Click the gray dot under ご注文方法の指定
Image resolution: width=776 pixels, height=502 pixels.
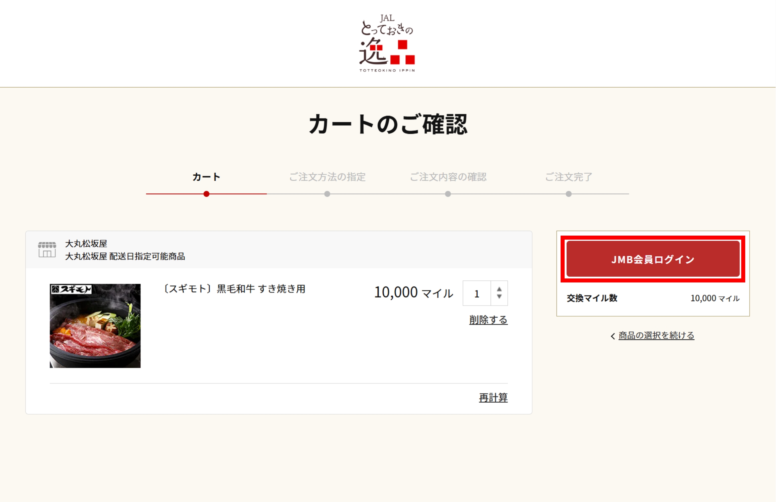coord(327,194)
